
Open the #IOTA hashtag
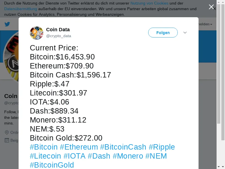pos(74,156)
